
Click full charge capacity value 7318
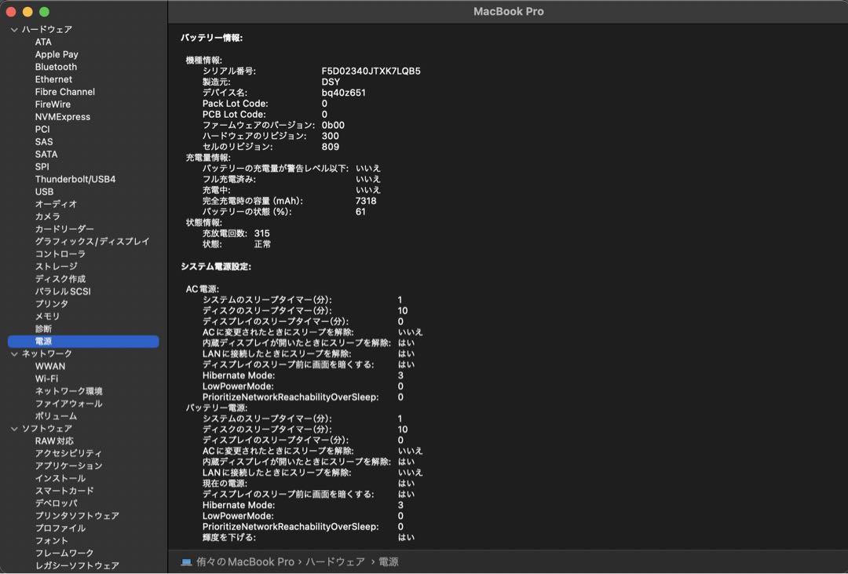(x=366, y=201)
